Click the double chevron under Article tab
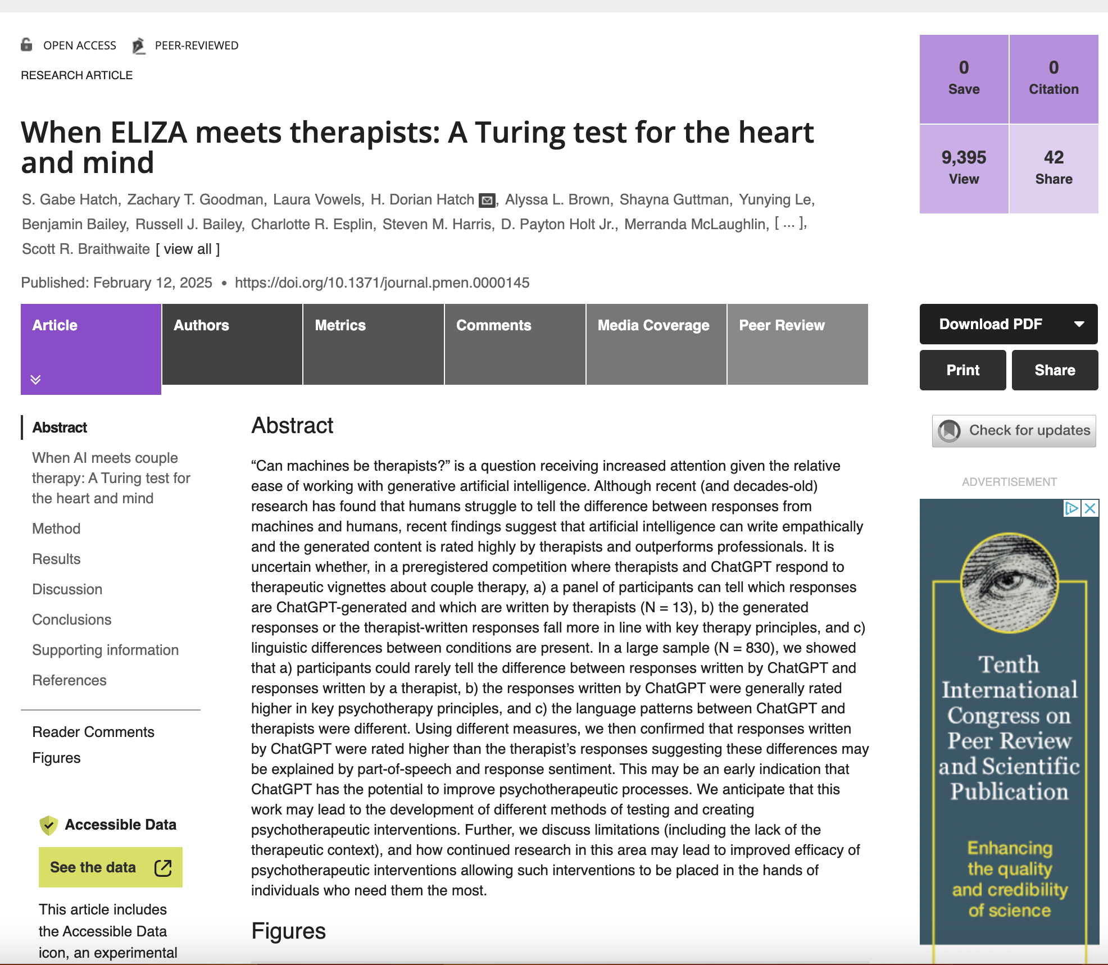This screenshot has width=1108, height=965. (35, 380)
